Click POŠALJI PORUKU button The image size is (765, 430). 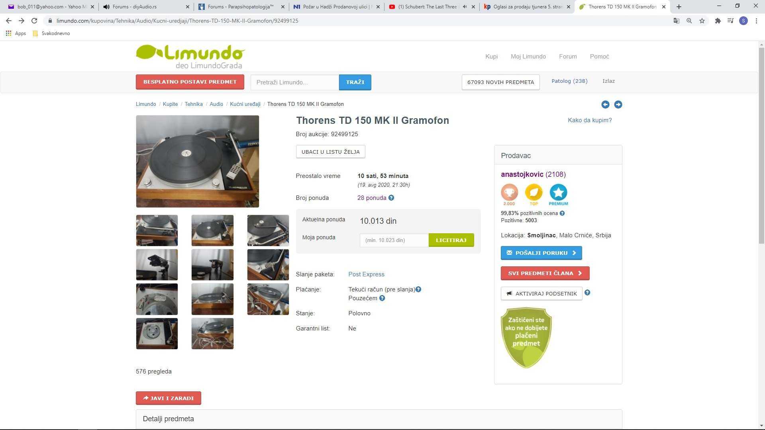pos(541,253)
